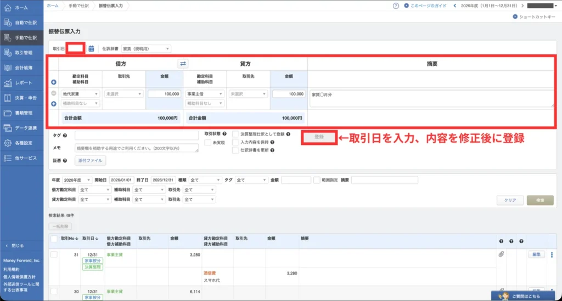Add a row with the top plus icon

coord(54,82)
